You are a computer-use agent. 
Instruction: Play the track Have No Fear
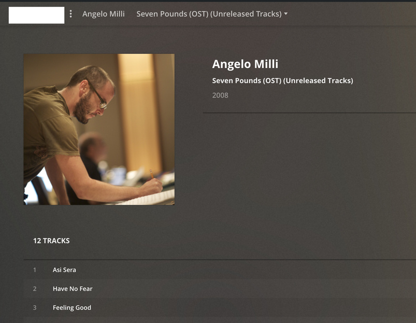pyautogui.click(x=73, y=289)
